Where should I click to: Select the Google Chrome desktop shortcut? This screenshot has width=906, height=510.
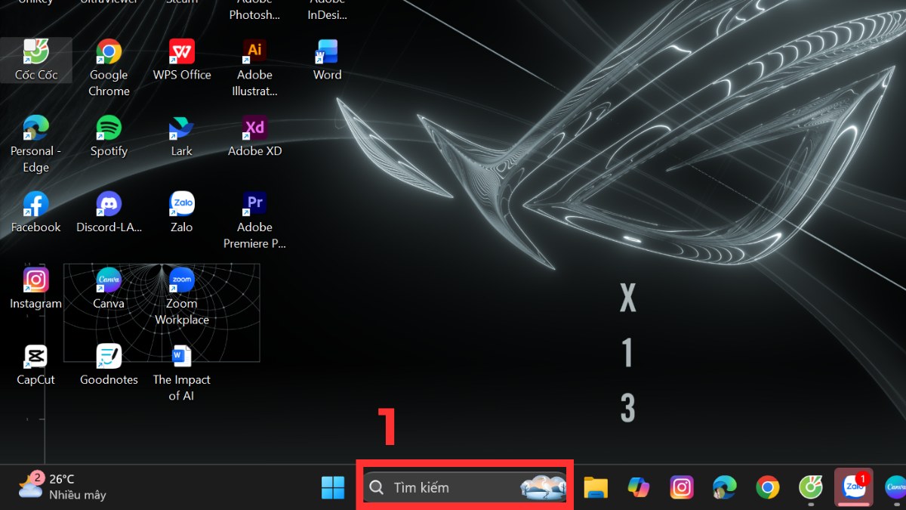(109, 67)
